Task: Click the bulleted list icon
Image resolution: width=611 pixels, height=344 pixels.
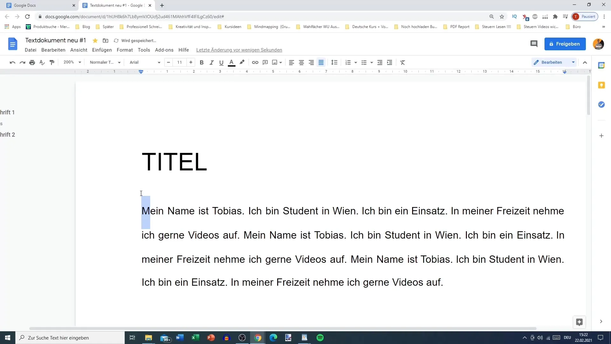Action: pos(365,62)
